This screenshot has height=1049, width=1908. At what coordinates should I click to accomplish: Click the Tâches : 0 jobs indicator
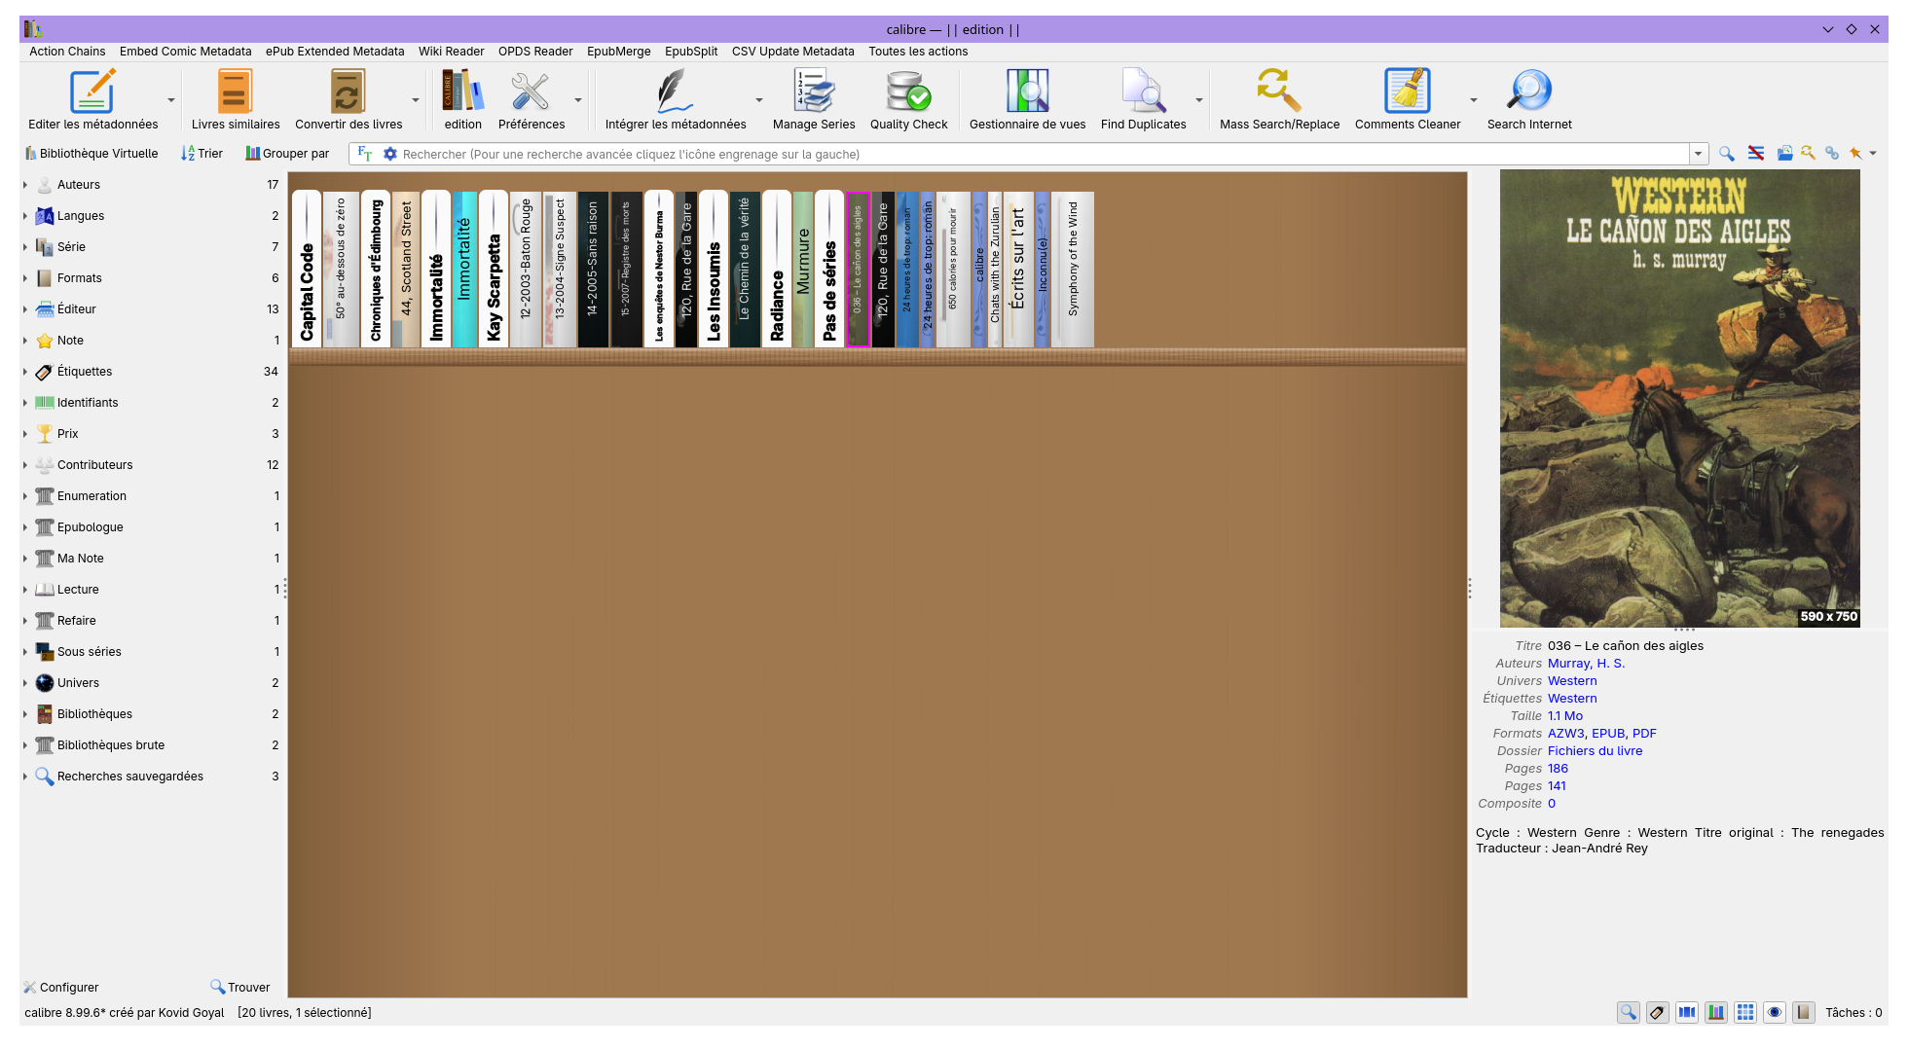click(1853, 1013)
